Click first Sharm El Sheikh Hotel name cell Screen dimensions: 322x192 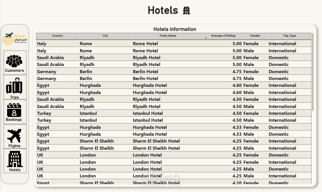pos(156,141)
